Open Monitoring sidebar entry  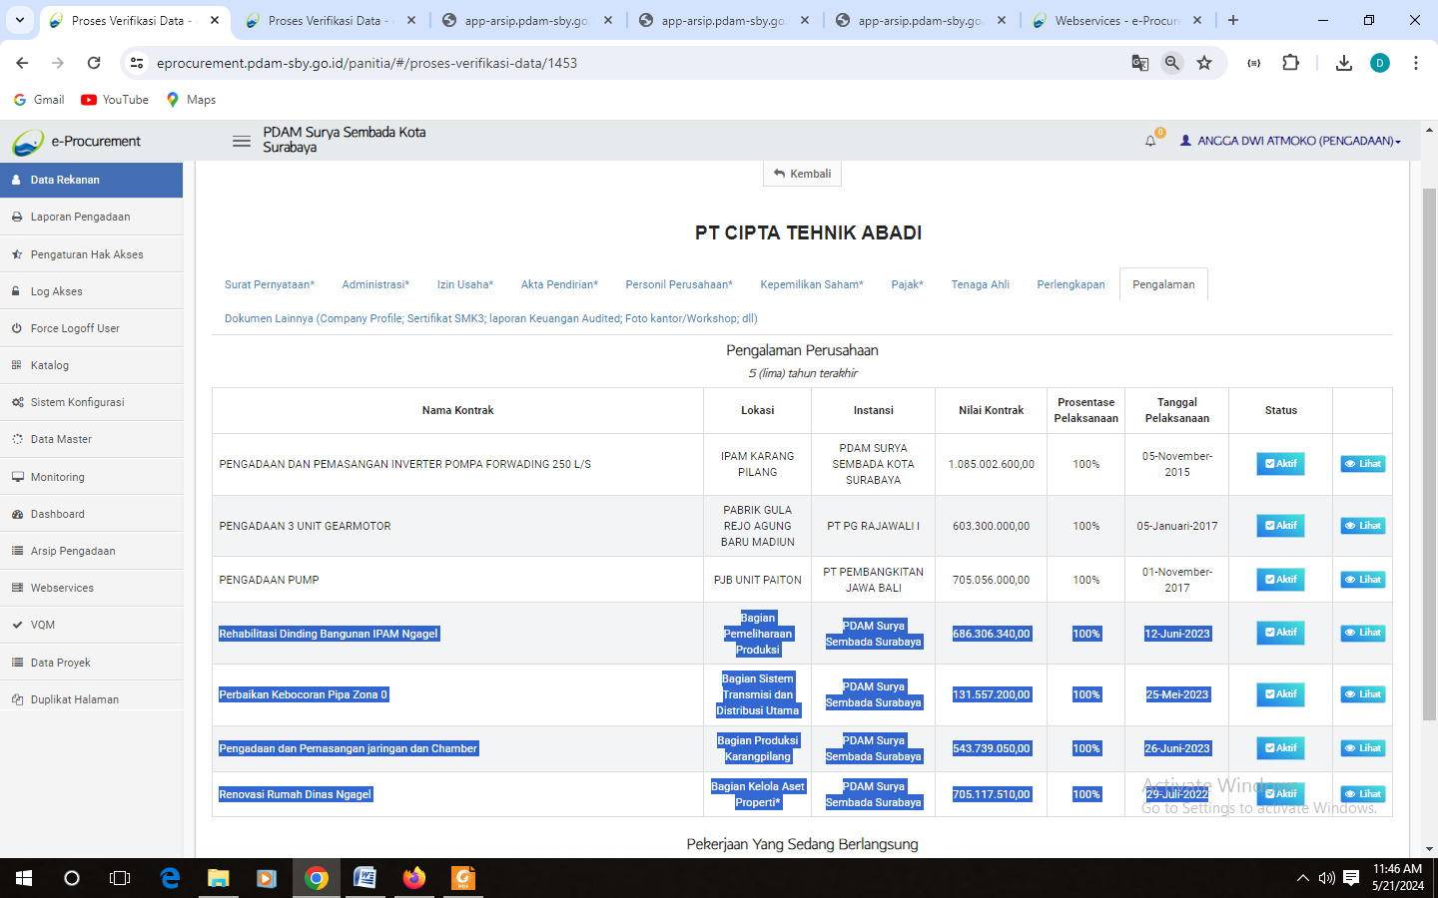coord(91,477)
